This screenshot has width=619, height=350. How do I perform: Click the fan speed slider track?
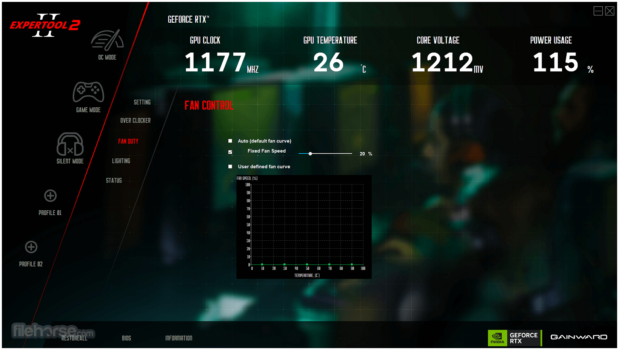click(x=325, y=154)
